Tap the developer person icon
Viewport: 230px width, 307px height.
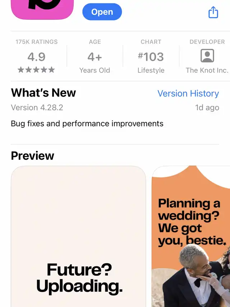click(x=207, y=56)
